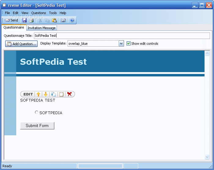
Task: Open the File menu
Action: (x=7, y=13)
